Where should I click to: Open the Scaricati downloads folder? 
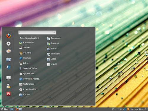pyautogui.click(x=53, y=44)
